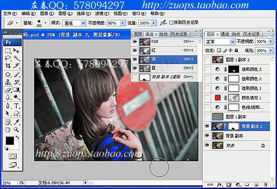Open status bar info arrow
Viewport: 277px width, 189px height.
(x=85, y=183)
